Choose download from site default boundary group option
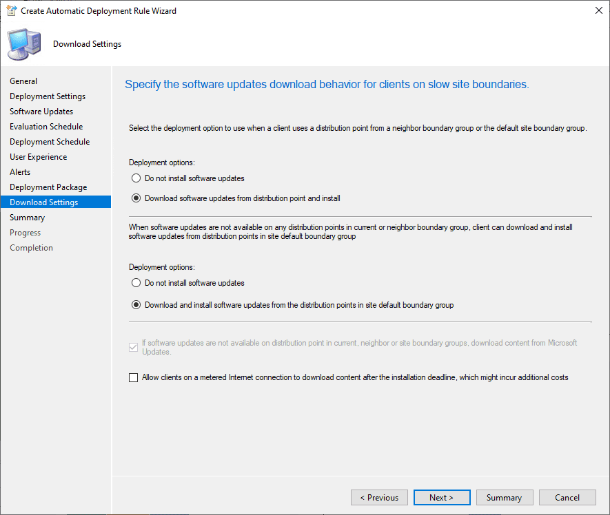Screen dimensions: 610x515 tap(135, 305)
